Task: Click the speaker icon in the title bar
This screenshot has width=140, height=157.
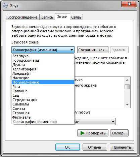Action: (5, 5)
